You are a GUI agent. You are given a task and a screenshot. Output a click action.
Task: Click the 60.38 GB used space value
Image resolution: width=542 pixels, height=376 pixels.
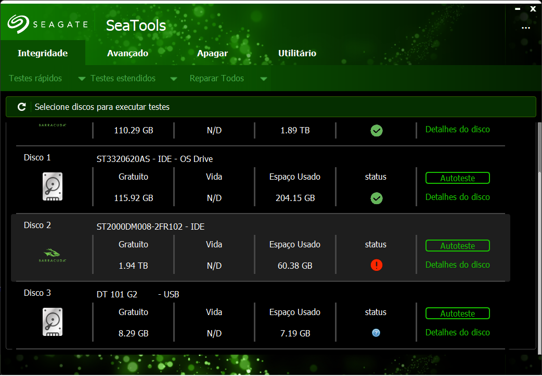(295, 266)
